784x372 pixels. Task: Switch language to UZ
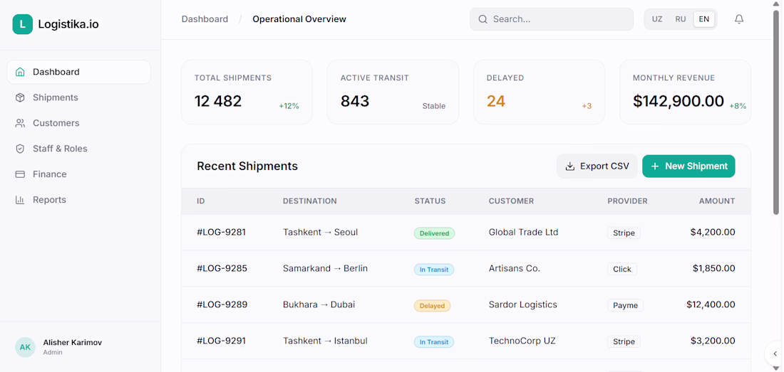pos(657,19)
